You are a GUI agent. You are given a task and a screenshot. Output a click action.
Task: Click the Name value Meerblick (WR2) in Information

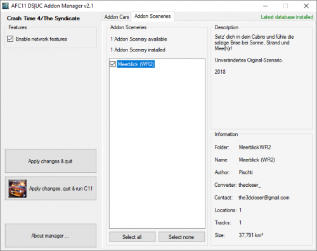tap(257, 159)
